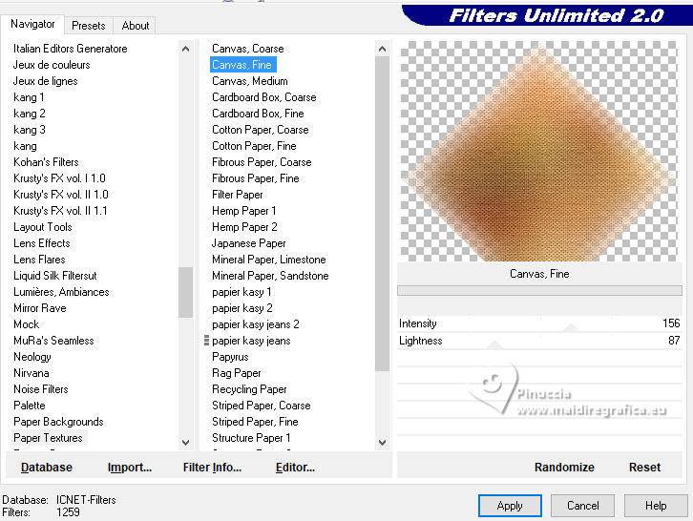Click the filter preview image

pos(538,151)
